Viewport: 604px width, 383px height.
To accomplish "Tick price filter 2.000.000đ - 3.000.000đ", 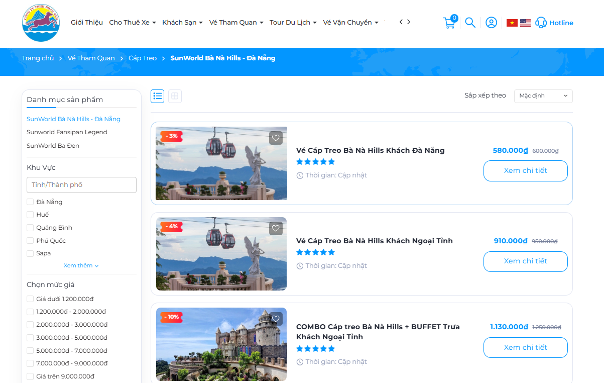I will tap(30, 325).
